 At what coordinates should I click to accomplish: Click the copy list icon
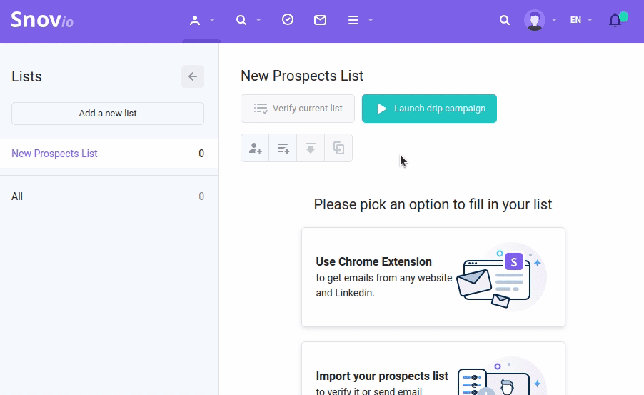pos(338,148)
